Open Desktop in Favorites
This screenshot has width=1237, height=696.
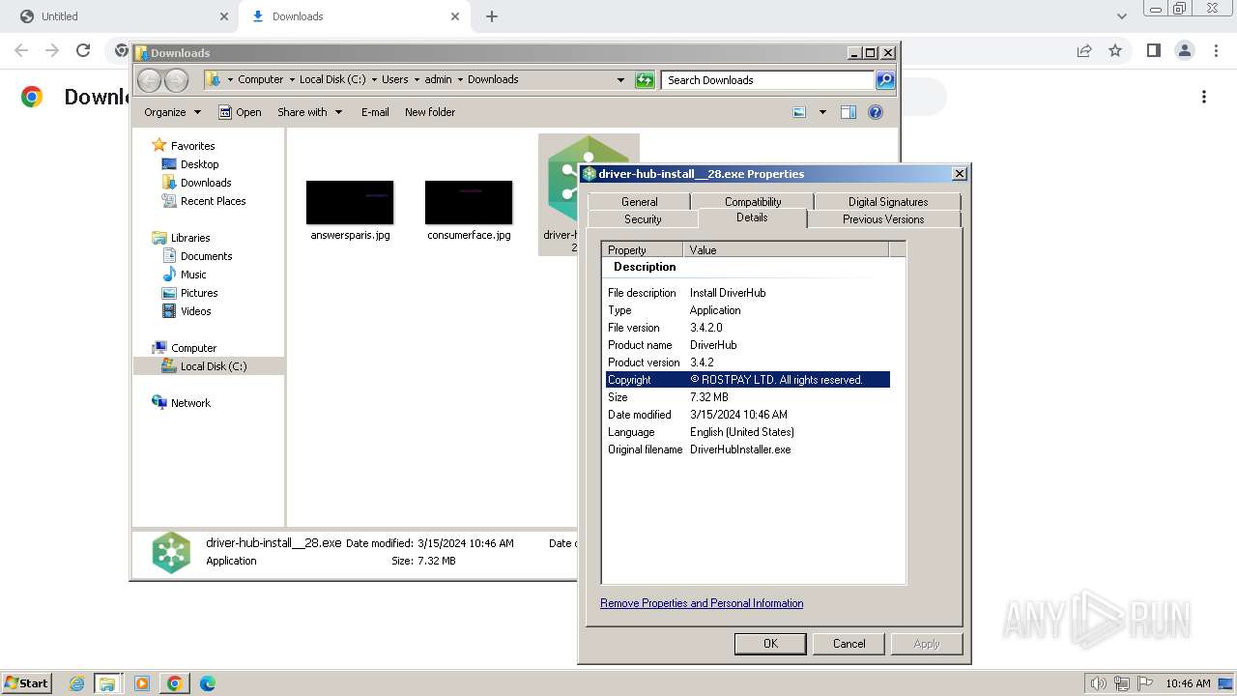pos(199,164)
